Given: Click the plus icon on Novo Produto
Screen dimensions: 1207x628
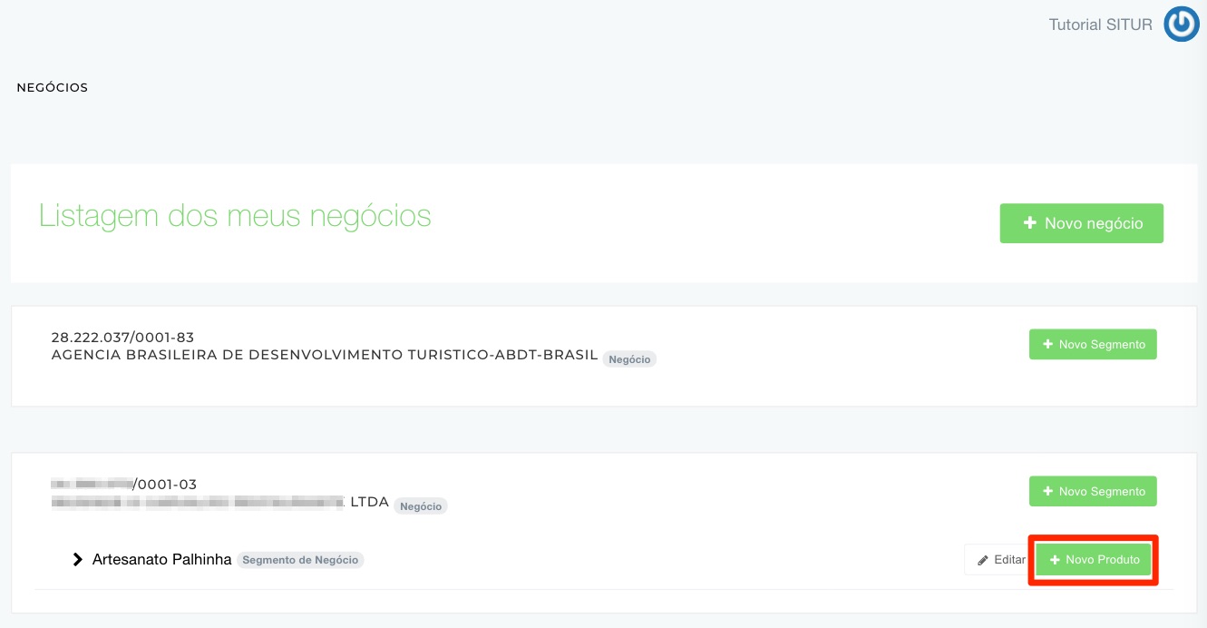Looking at the screenshot, I should click(1055, 561).
